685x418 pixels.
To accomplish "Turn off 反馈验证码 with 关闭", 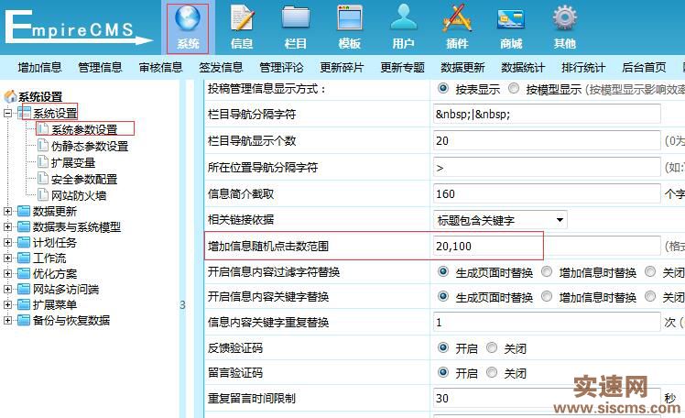I will (x=492, y=347).
